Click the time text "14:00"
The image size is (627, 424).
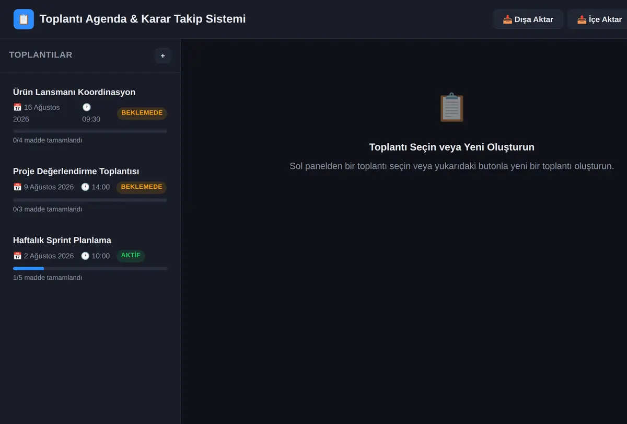pyautogui.click(x=101, y=187)
